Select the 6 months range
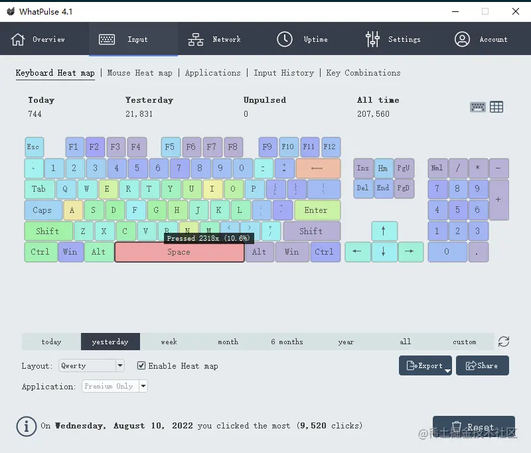 tap(287, 342)
